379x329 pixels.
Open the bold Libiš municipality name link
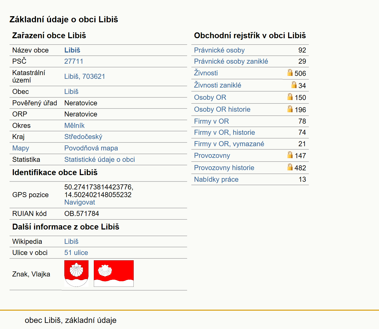coord(72,50)
